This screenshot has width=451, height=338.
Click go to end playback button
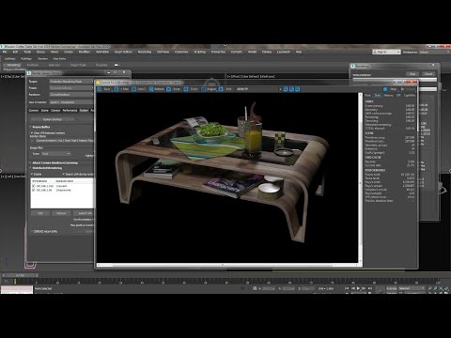click(x=370, y=288)
